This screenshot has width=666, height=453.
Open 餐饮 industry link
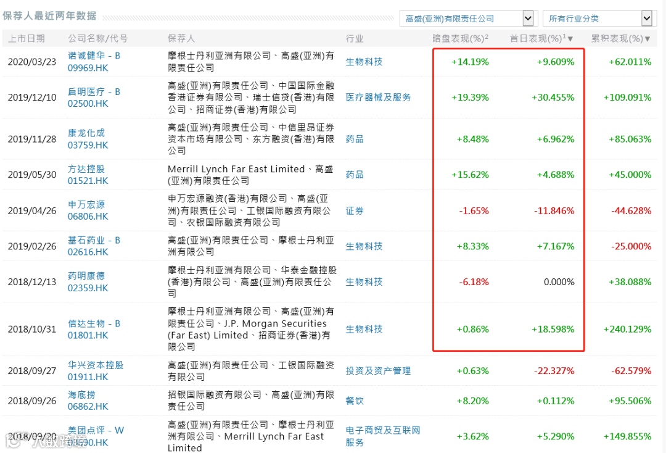point(354,401)
